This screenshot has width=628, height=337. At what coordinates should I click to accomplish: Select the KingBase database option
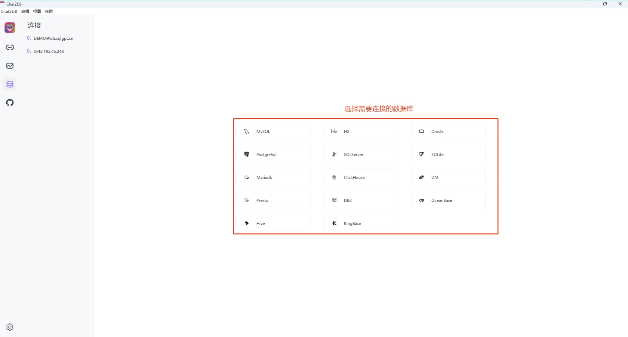361,223
